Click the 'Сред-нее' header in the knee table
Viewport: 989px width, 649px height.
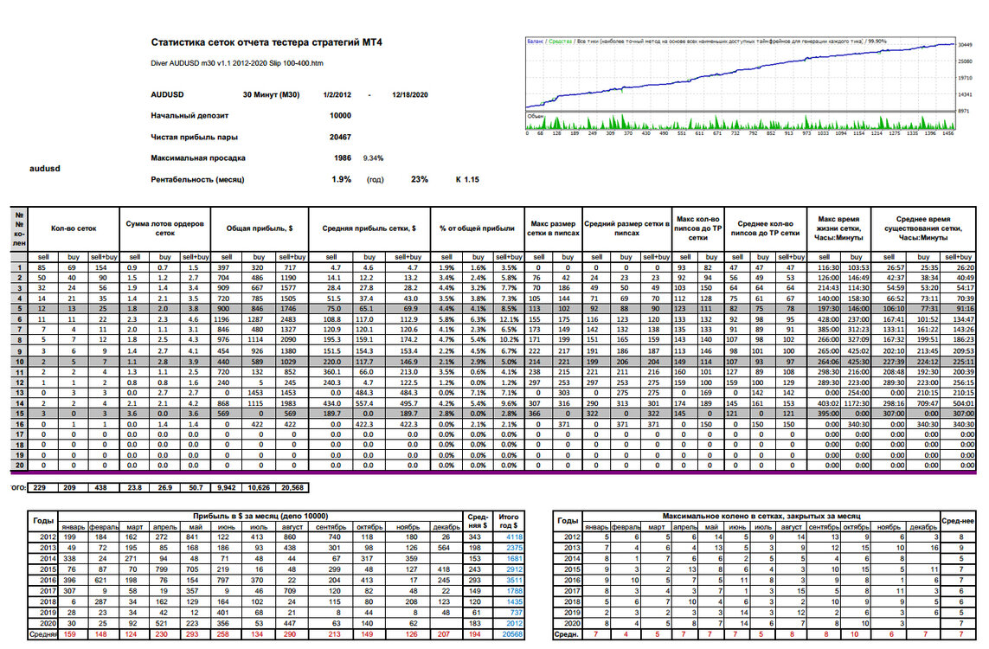click(x=958, y=521)
